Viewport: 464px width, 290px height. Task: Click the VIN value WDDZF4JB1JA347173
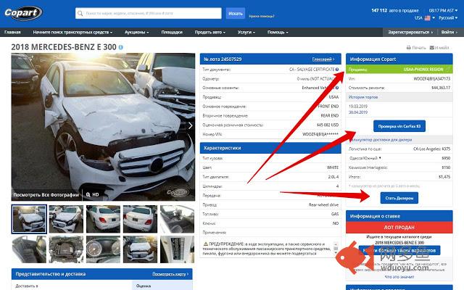[x=432, y=79]
